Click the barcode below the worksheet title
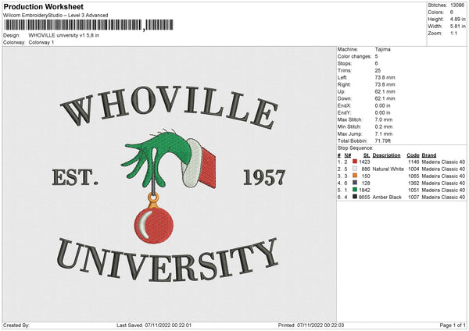The width and height of the screenshot is (469, 331). [x=73, y=25]
